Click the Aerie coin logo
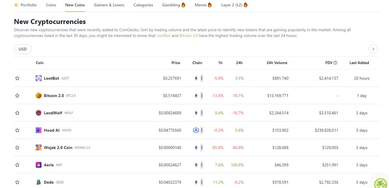The width and height of the screenshot is (389, 188). pos(39,165)
